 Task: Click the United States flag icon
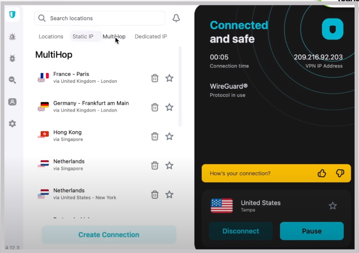pos(222,206)
